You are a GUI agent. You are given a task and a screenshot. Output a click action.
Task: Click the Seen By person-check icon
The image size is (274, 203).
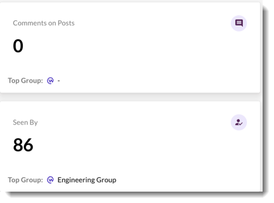coord(239,123)
